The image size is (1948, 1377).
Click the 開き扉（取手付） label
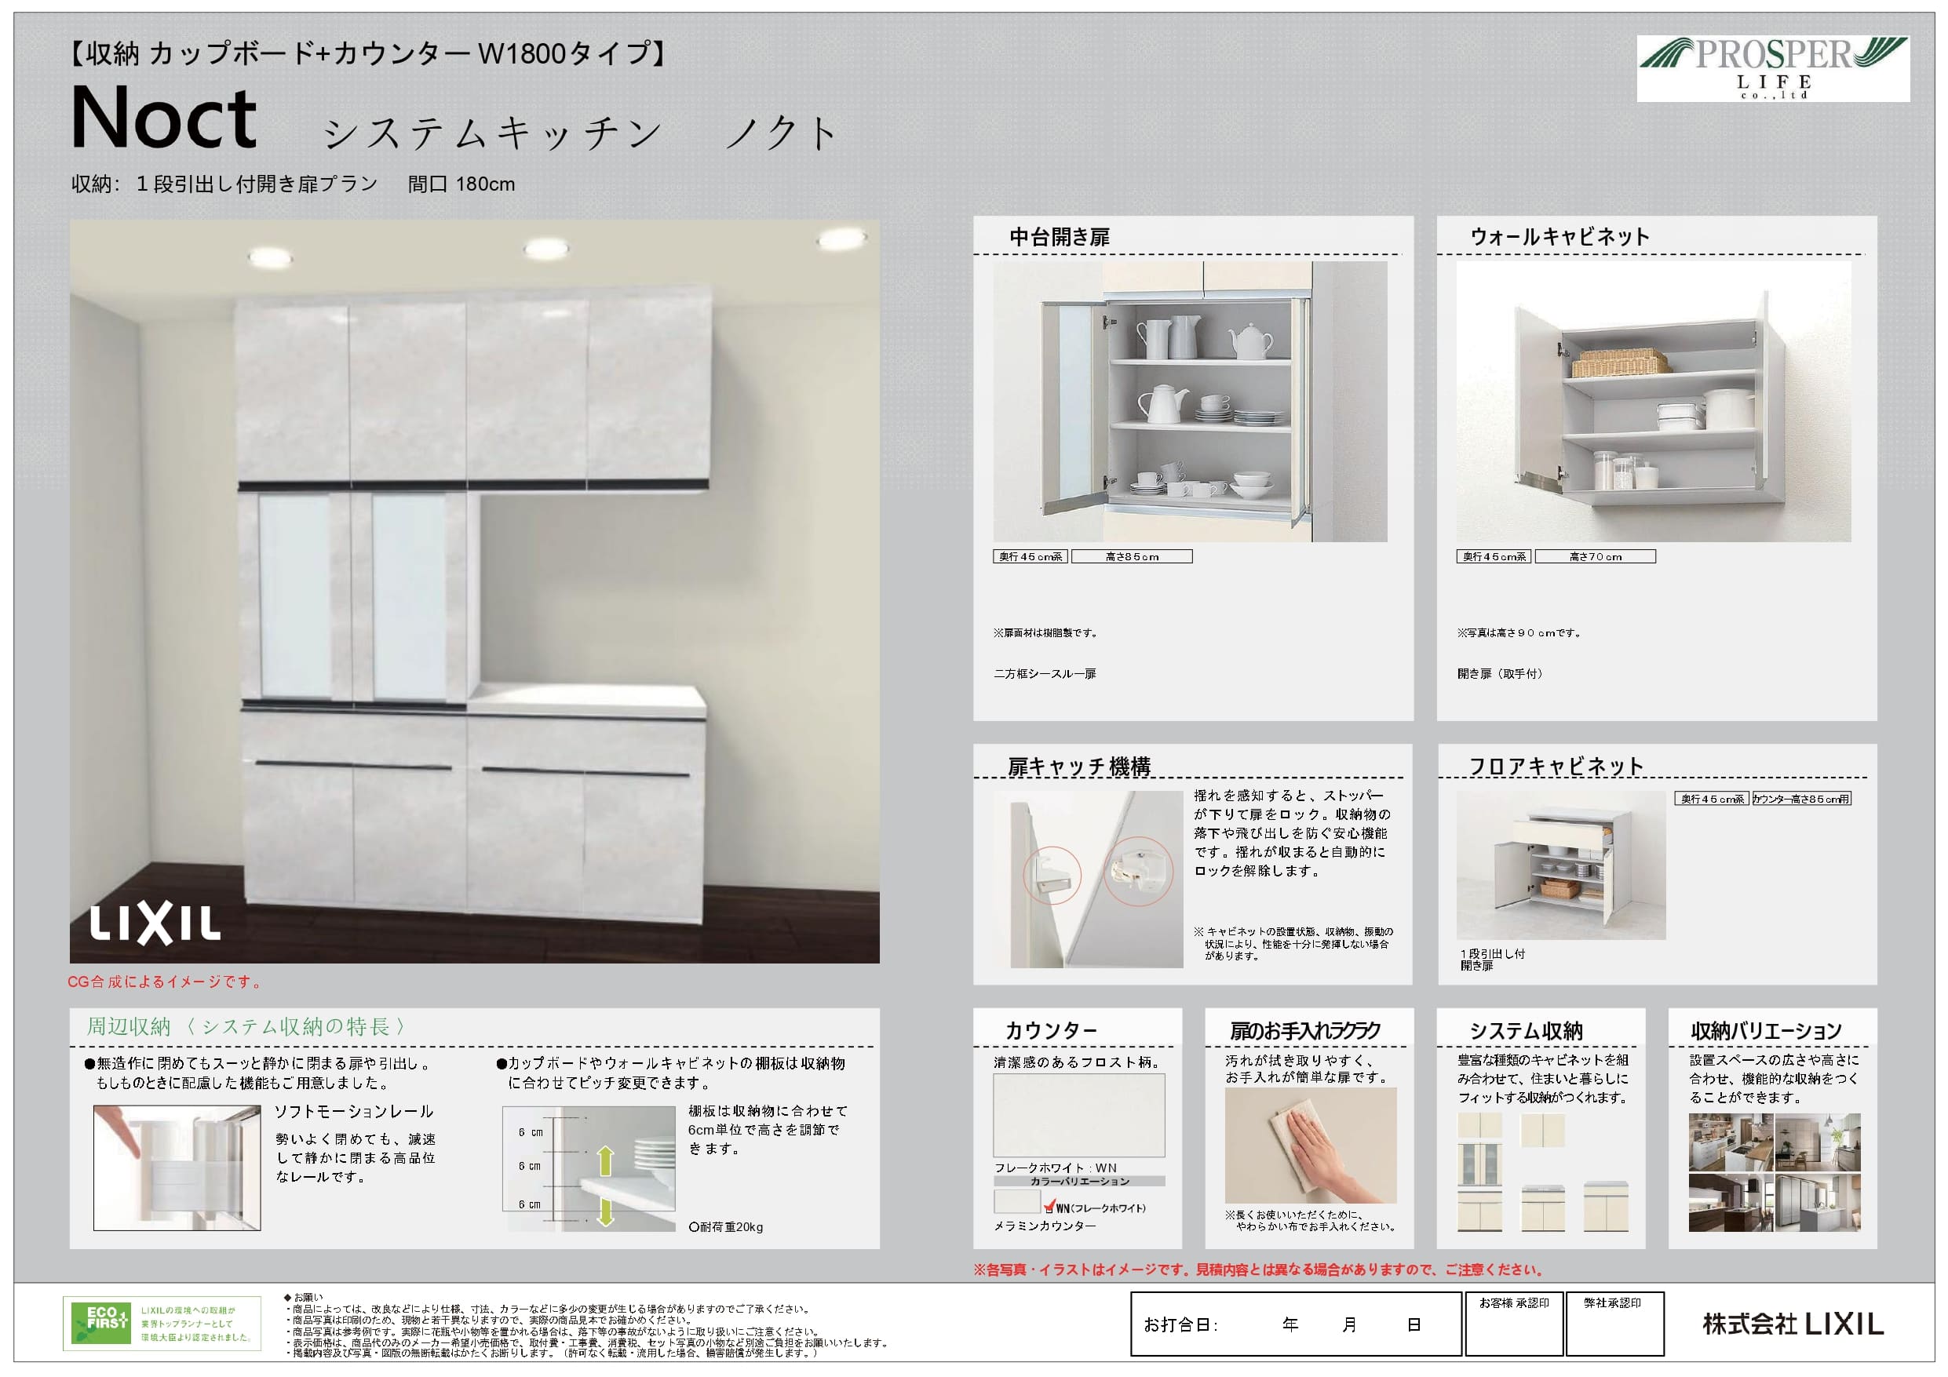click(x=1501, y=674)
